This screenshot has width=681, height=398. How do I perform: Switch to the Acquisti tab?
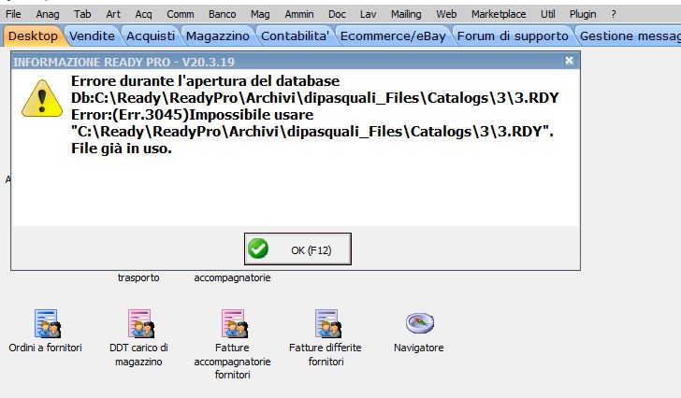tap(151, 36)
